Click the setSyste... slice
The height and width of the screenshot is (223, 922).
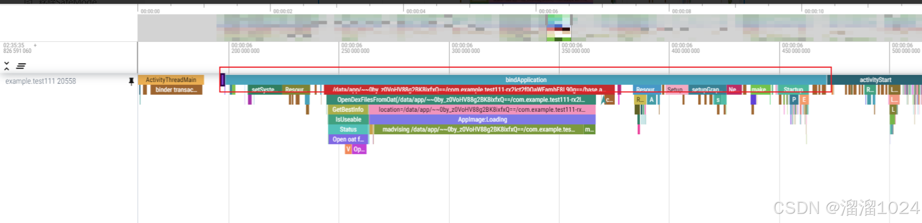(264, 90)
